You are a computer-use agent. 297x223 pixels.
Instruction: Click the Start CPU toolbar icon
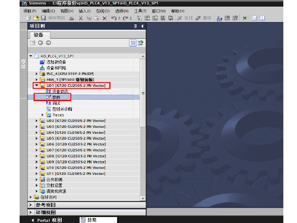227,18
